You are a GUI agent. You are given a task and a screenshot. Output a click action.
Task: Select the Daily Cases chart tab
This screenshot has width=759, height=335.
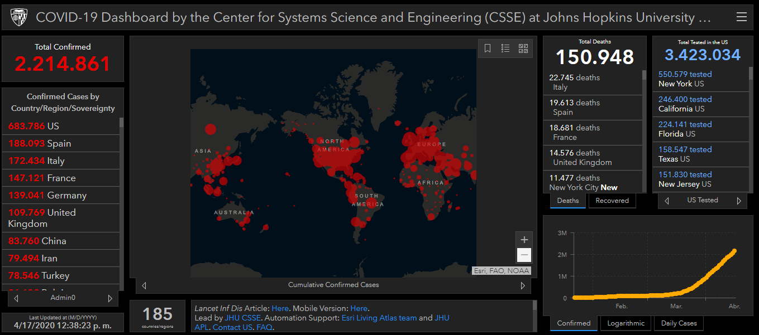pyautogui.click(x=679, y=323)
